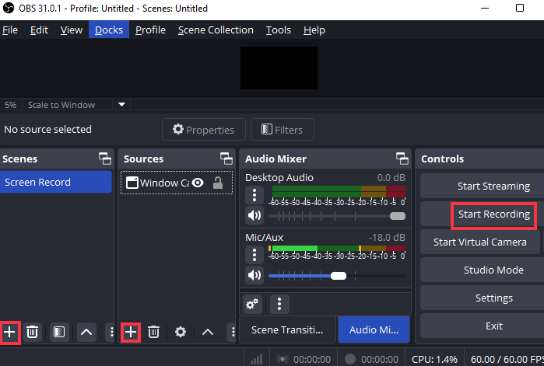Click the Window Capture source icon
Screen dimensions: 544x366
coord(132,183)
